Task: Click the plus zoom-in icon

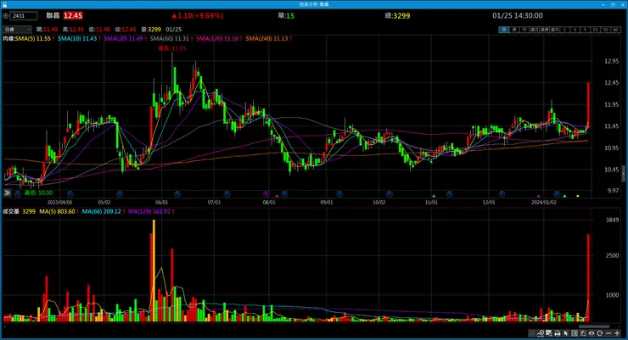Action: click(617, 333)
